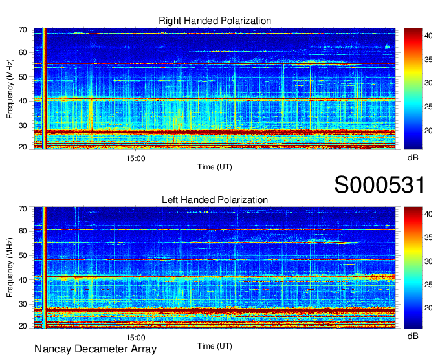This screenshot has width=440, height=357.
Task: Click the "Time (UT)" label under left-handed plot
Action: point(215,346)
